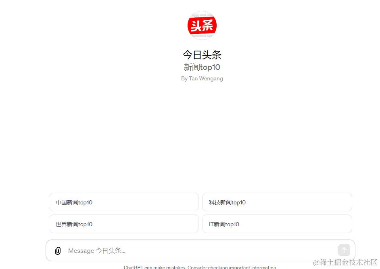Click the ChatGPT can make mistakes disclaimer
Screen dimensions: 380x269
[x=200, y=267]
